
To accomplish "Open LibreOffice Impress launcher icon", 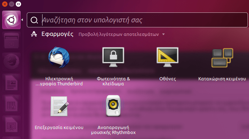I will [x=11, y=125].
